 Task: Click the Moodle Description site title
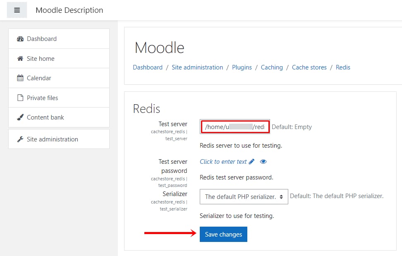click(x=69, y=10)
